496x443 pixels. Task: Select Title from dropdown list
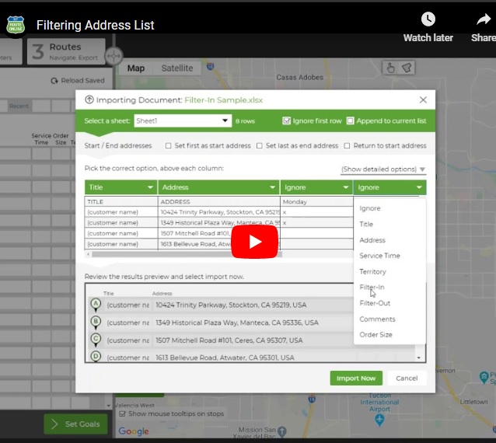366,224
